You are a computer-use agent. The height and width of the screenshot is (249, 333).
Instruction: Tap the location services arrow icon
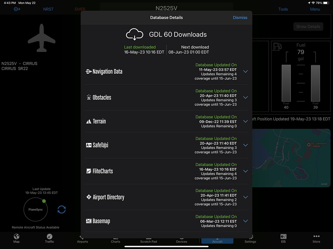[x=309, y=3]
